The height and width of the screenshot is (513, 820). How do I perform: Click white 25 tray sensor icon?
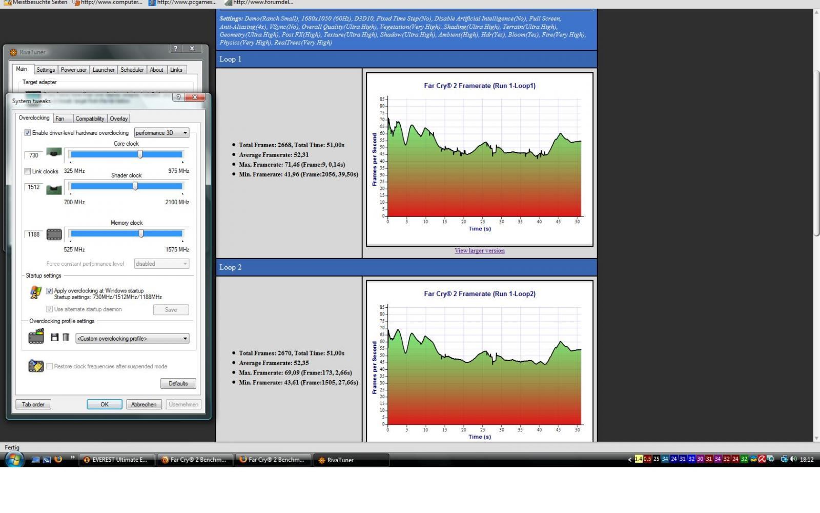(656, 459)
